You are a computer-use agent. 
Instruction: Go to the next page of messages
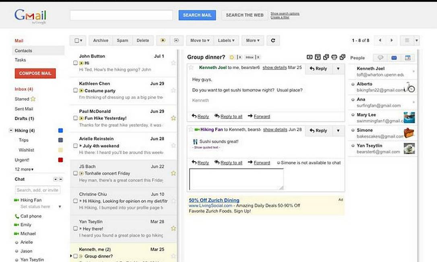click(x=392, y=41)
